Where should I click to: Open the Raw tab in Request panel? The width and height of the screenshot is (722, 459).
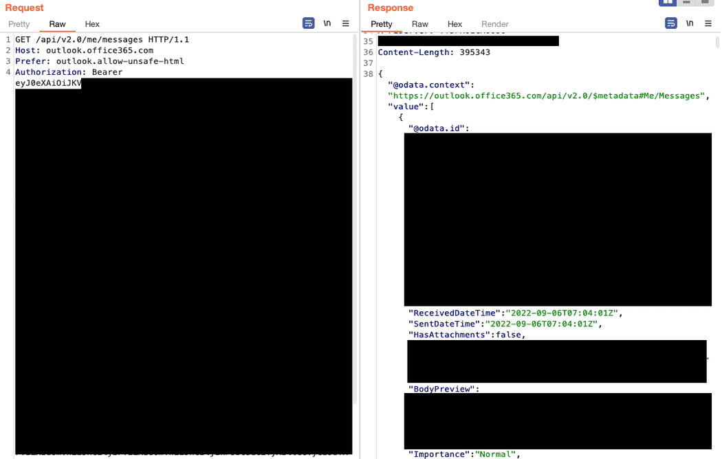click(x=57, y=24)
